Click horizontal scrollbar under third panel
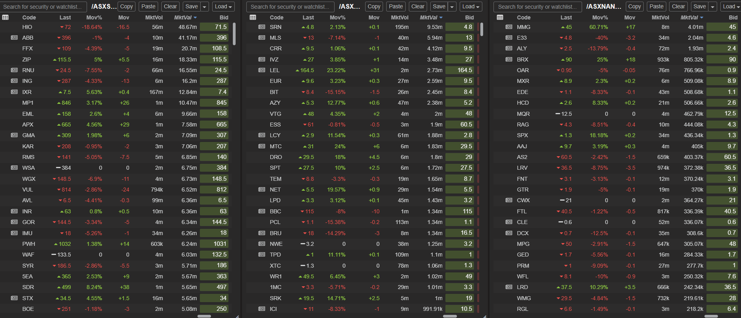This screenshot has height=318, width=741. click(x=711, y=316)
